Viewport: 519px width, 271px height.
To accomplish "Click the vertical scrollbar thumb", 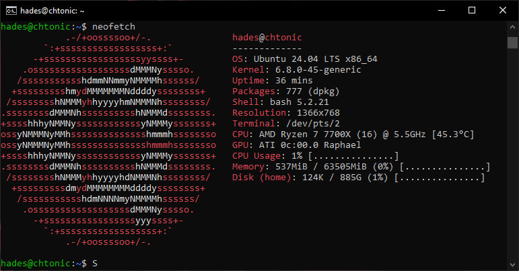I will pyautogui.click(x=512, y=42).
